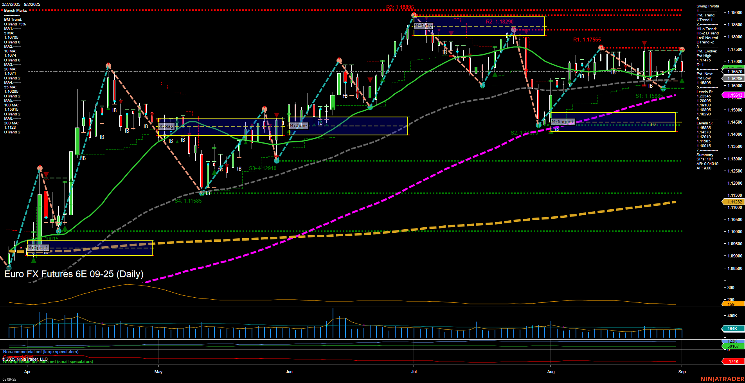Click the gray Pvt Low marker 1.16285
Image resolution: width=745 pixels, height=383 pixels.
tap(734, 78)
